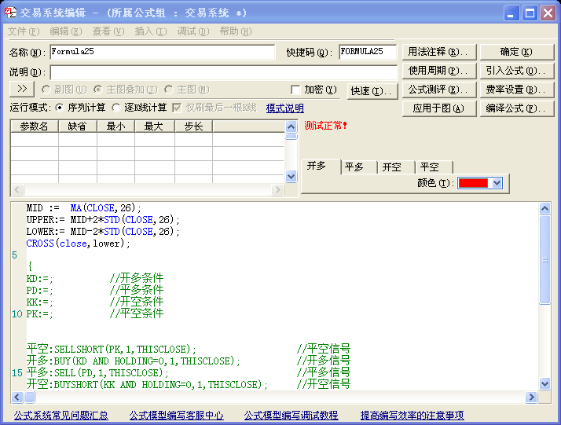561x425 pixels.
Task: Select 逐K线计算 run mode
Action: click(x=116, y=108)
